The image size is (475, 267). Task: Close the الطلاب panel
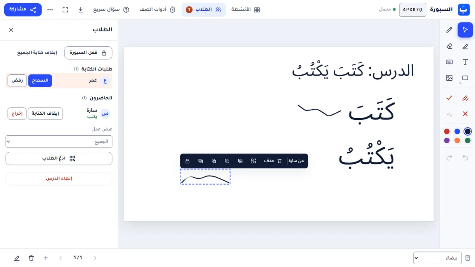[x=11, y=30]
